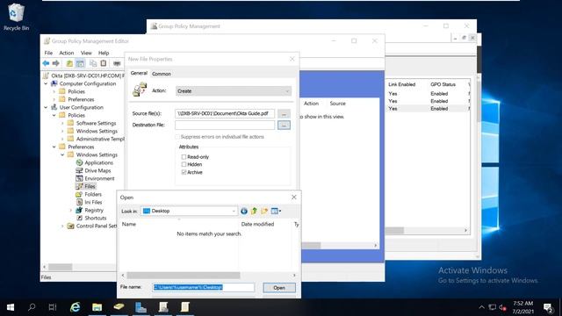Click the Open button in dialog
Image resolution: width=562 pixels, height=316 pixels.
(x=279, y=288)
